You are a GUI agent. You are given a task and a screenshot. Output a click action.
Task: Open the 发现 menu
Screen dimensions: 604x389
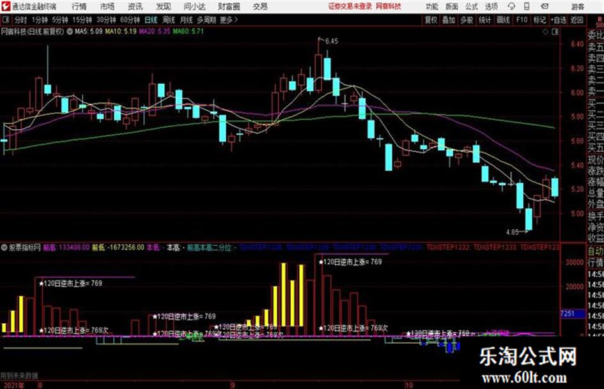point(164,6)
